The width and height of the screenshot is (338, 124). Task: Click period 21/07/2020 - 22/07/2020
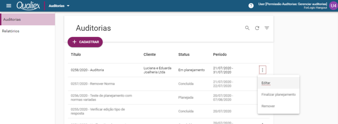pos(223,84)
